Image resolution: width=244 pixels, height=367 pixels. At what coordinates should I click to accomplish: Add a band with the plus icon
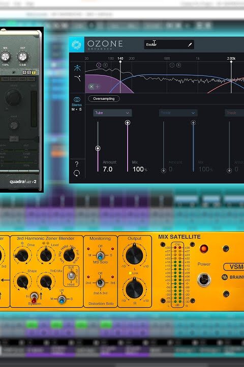coord(98,87)
